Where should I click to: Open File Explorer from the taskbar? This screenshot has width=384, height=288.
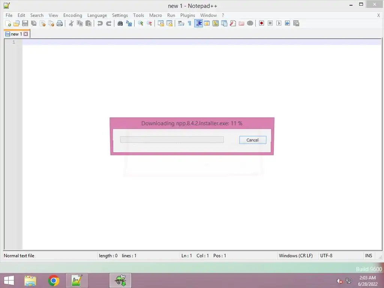click(x=30, y=280)
